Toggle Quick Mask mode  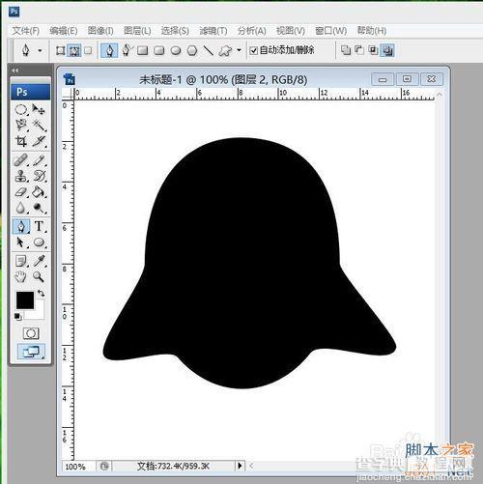click(x=31, y=333)
